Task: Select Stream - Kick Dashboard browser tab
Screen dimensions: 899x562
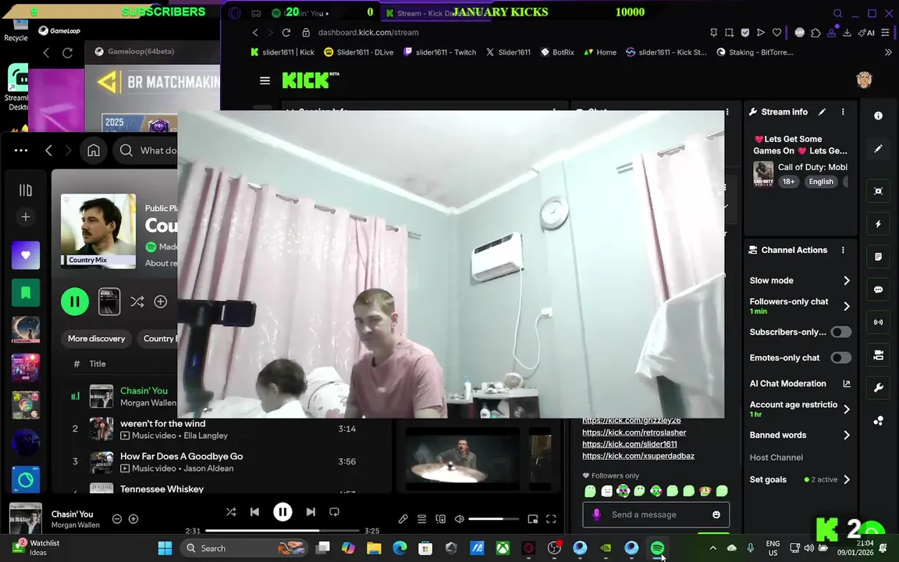Action: 435,12
